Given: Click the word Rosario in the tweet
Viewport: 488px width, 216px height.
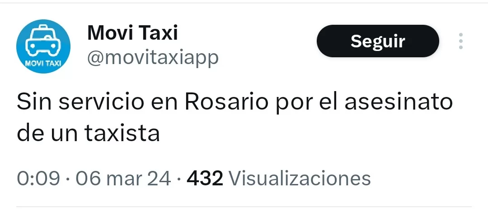Looking at the screenshot, I should tap(226, 103).
